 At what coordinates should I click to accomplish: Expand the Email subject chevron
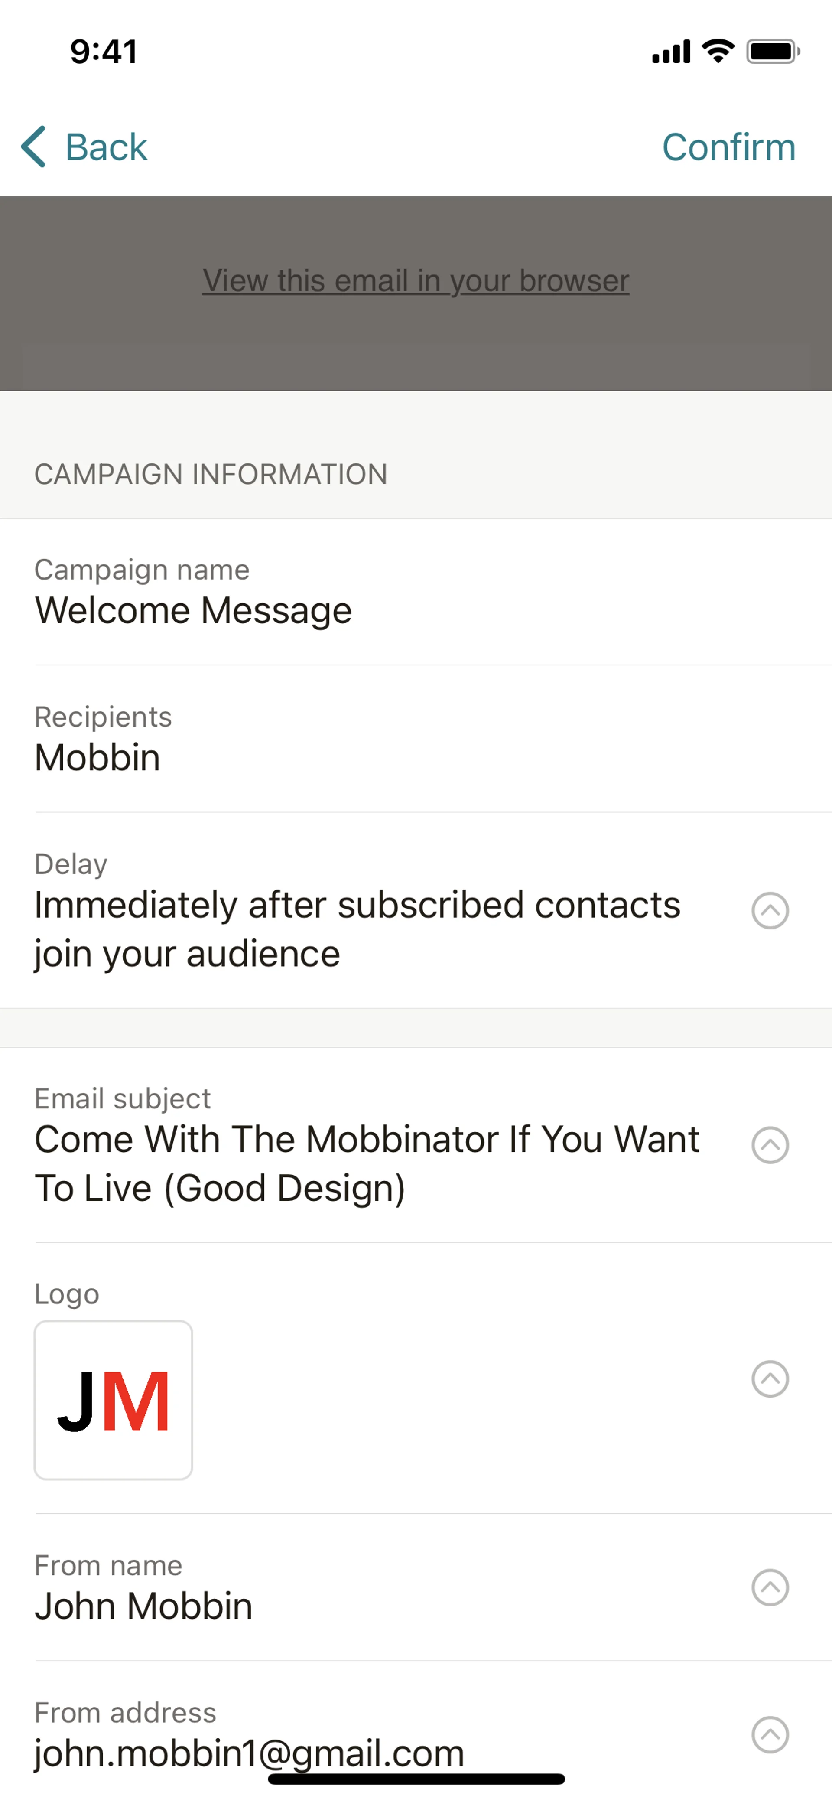click(770, 1145)
